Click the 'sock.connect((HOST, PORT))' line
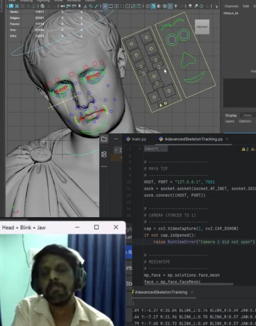Screen dimensions: 256x326 tap(175, 195)
